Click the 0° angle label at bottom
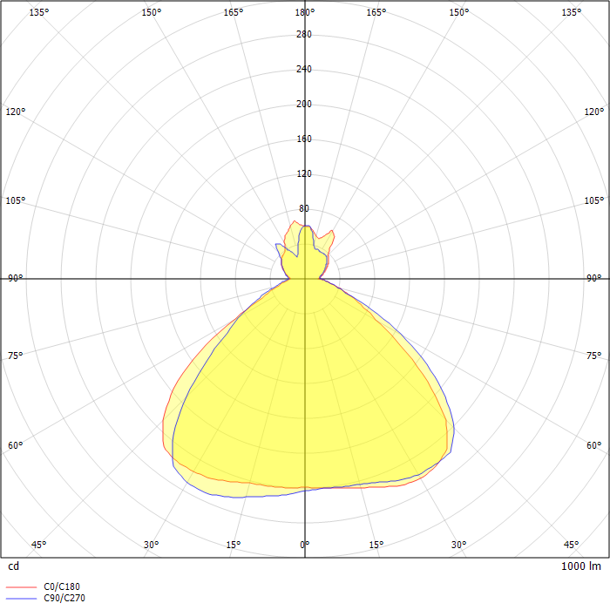 tap(305, 545)
